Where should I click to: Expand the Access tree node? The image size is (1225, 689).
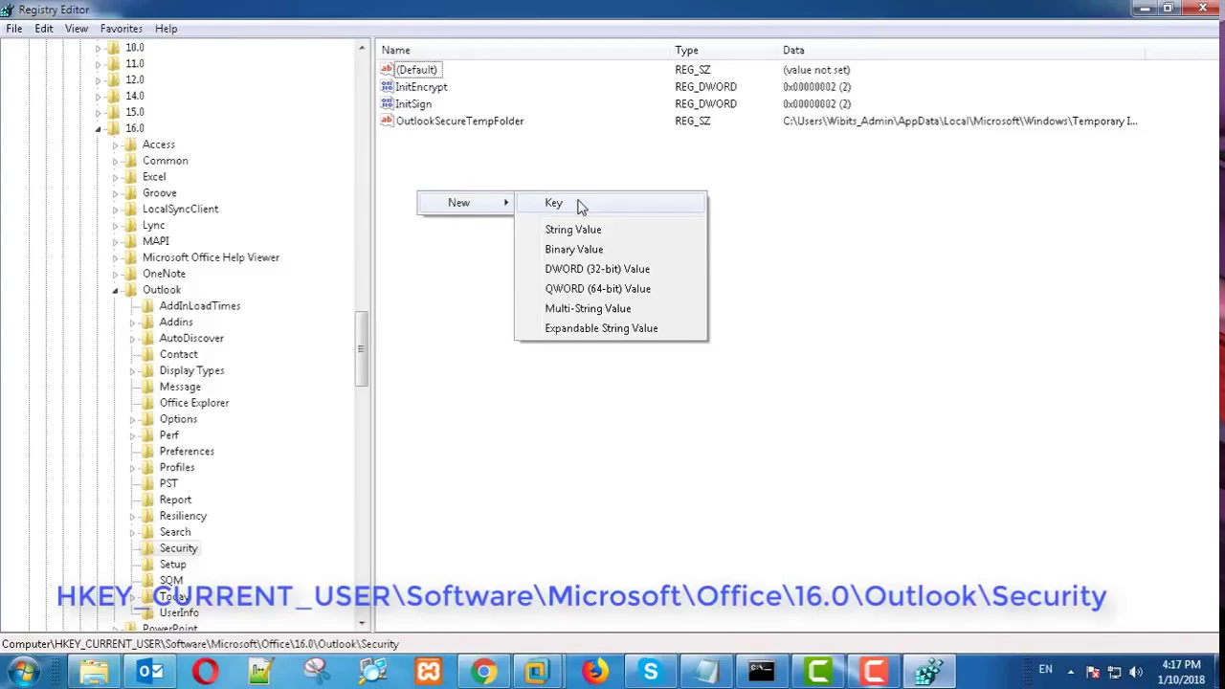[x=116, y=144]
